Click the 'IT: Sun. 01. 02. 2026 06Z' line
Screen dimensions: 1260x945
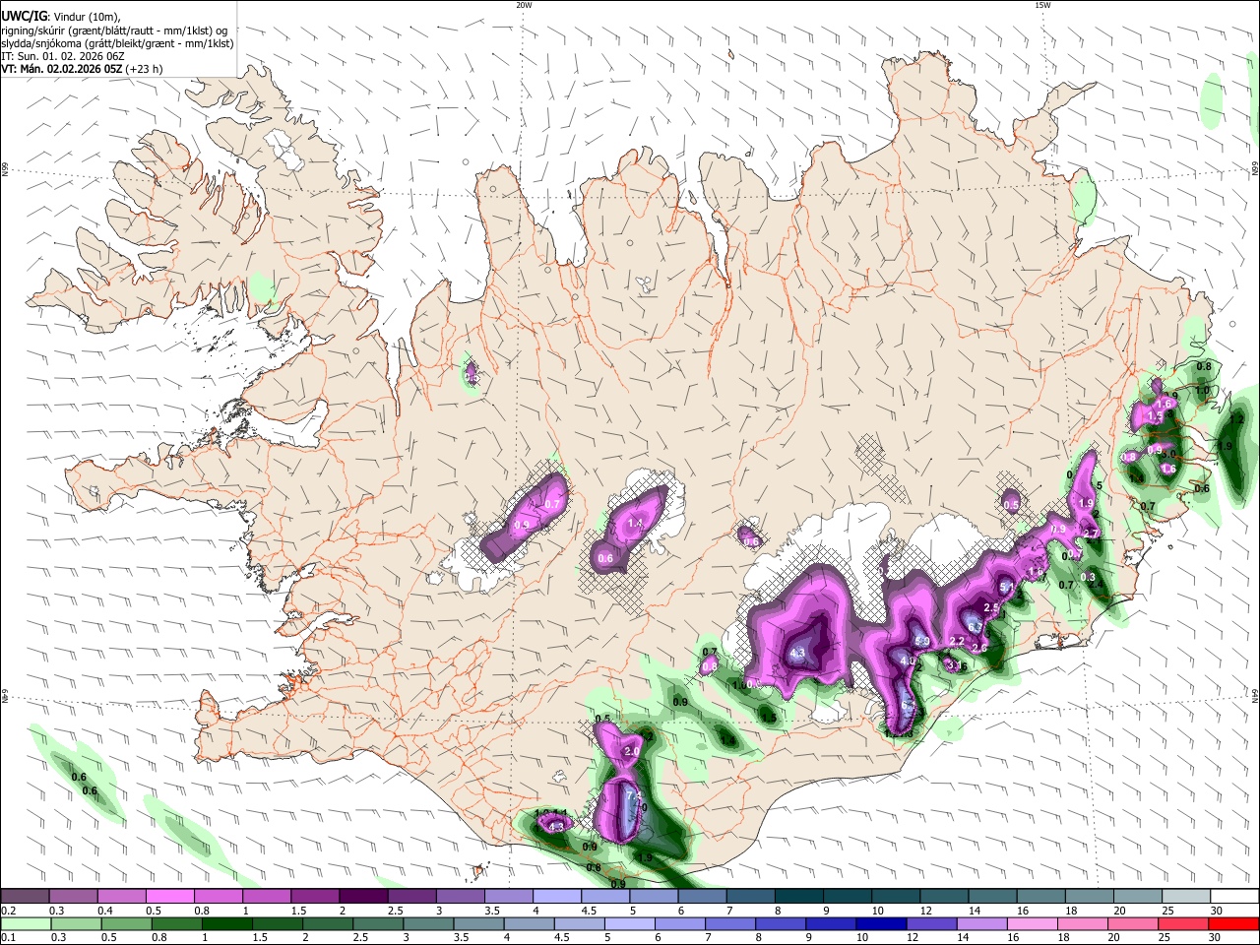coord(62,56)
